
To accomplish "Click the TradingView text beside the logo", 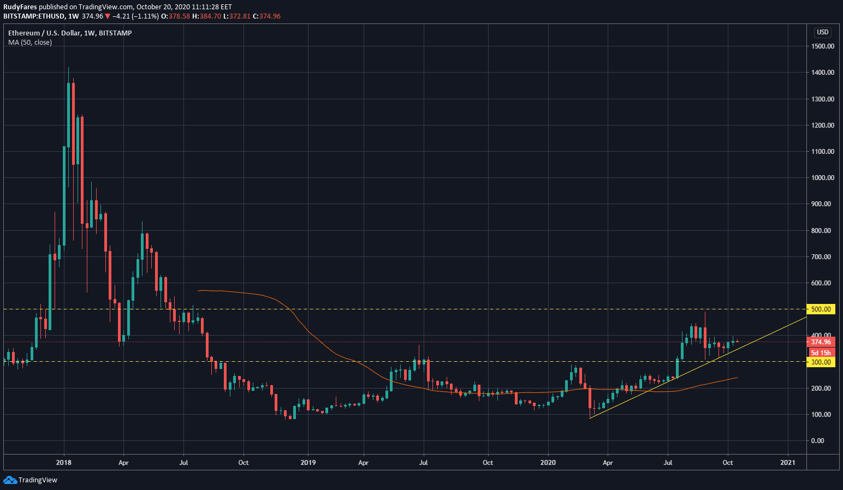I will (38, 480).
